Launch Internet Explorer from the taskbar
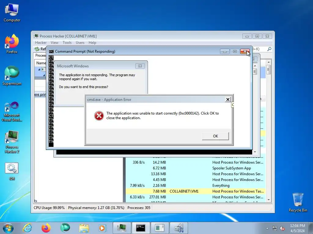The image size is (313, 234). pos(27,228)
